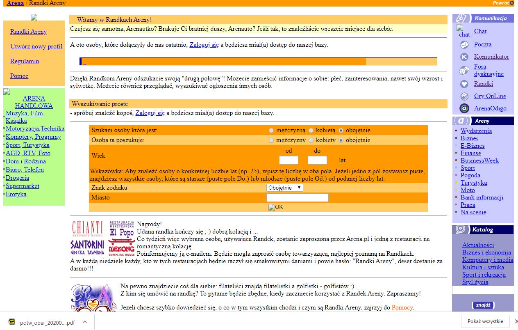Click the age 'od' input field

(x=289, y=160)
